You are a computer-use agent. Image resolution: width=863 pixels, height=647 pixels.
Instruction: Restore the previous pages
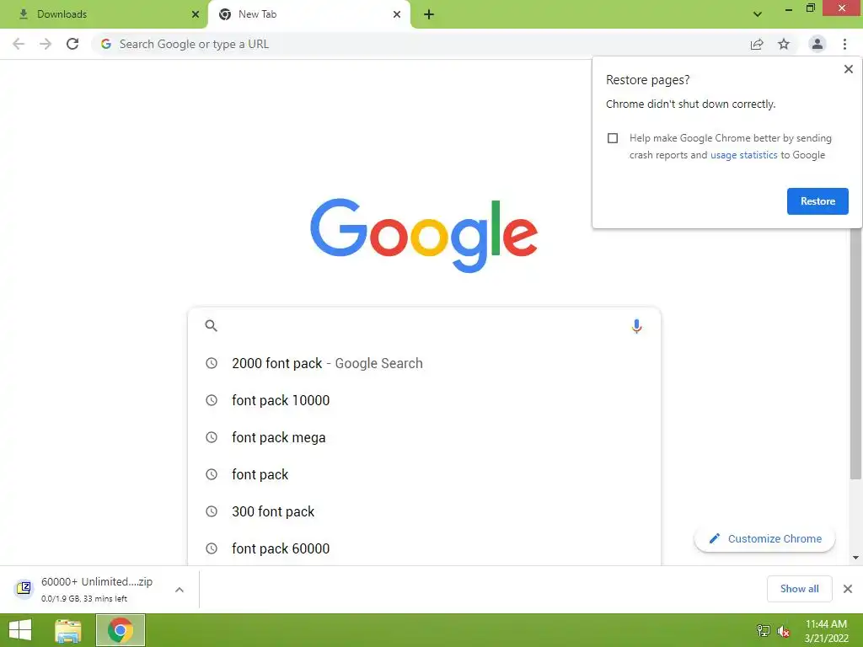(x=817, y=201)
